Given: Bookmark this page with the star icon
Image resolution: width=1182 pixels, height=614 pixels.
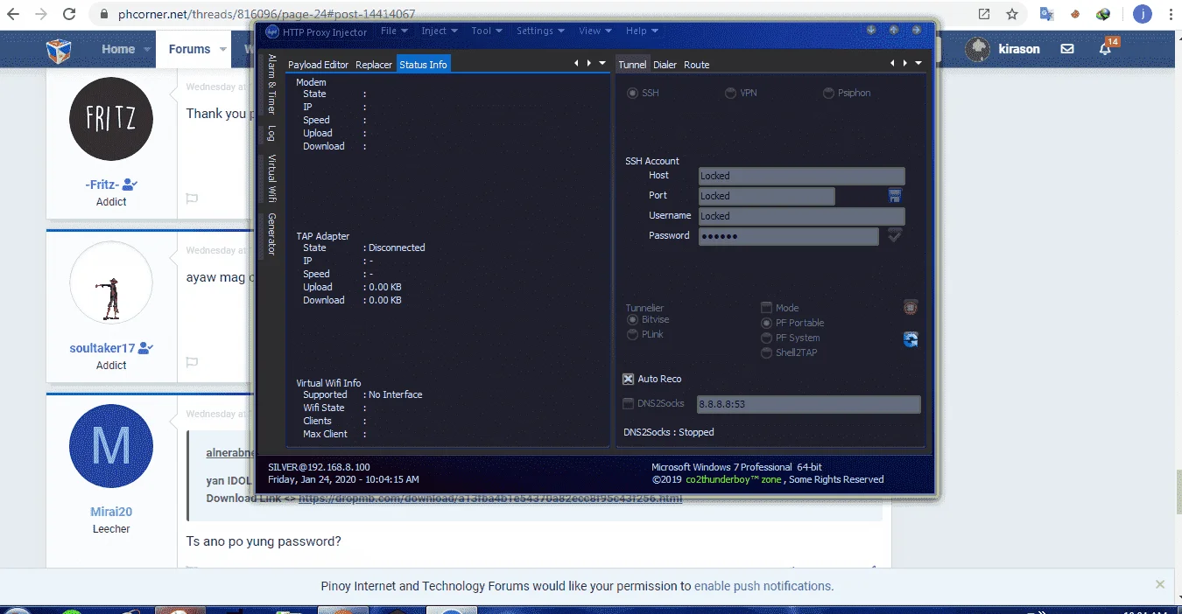Looking at the screenshot, I should pyautogui.click(x=1012, y=14).
